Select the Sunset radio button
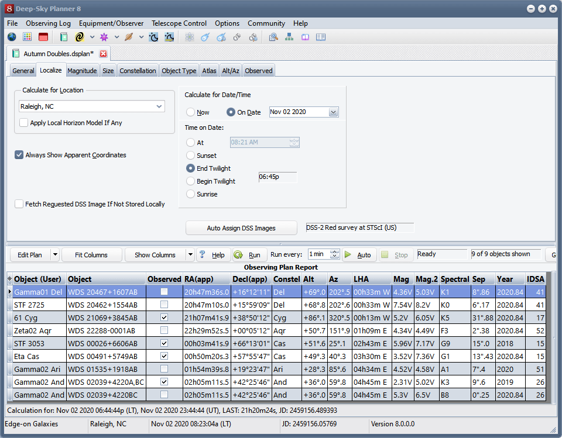This screenshot has height=438, width=562. [x=190, y=156]
